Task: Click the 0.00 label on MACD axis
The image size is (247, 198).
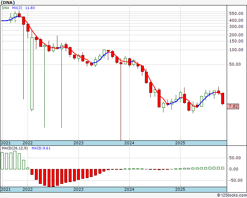Action: (x=235, y=169)
